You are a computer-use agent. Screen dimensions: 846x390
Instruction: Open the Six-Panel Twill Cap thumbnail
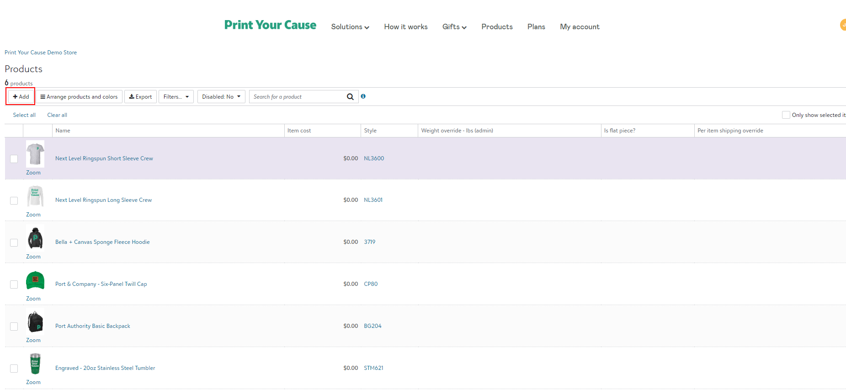click(35, 280)
